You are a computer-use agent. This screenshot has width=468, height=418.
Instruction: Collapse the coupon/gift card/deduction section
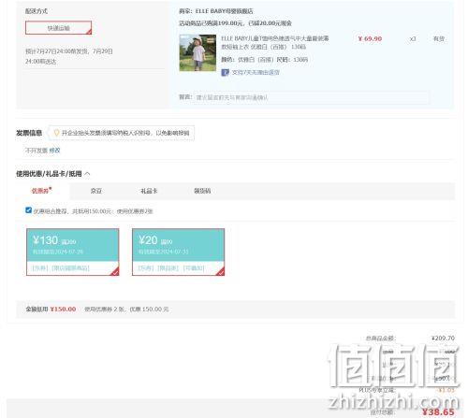tap(87, 174)
